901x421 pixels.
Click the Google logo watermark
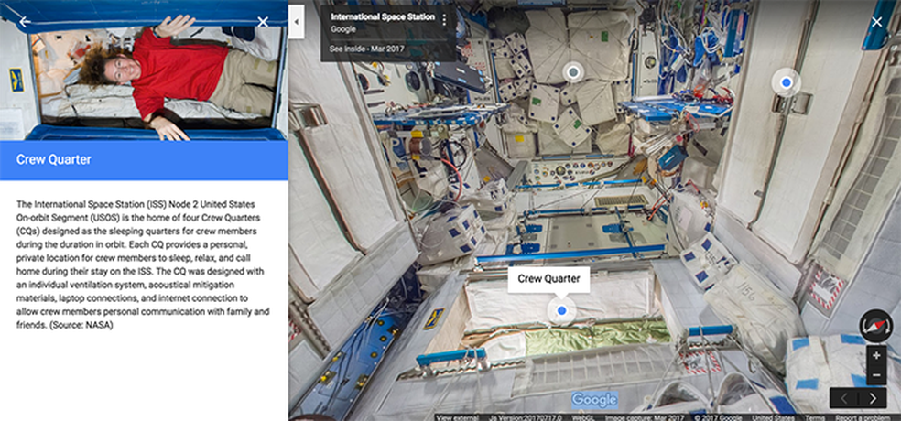coord(594,400)
